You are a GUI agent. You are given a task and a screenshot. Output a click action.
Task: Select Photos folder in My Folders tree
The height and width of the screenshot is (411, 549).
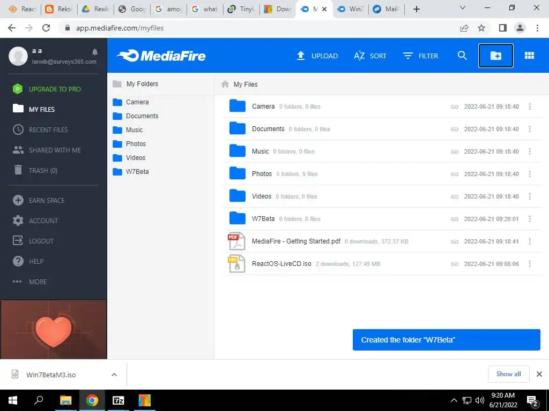pos(129,144)
